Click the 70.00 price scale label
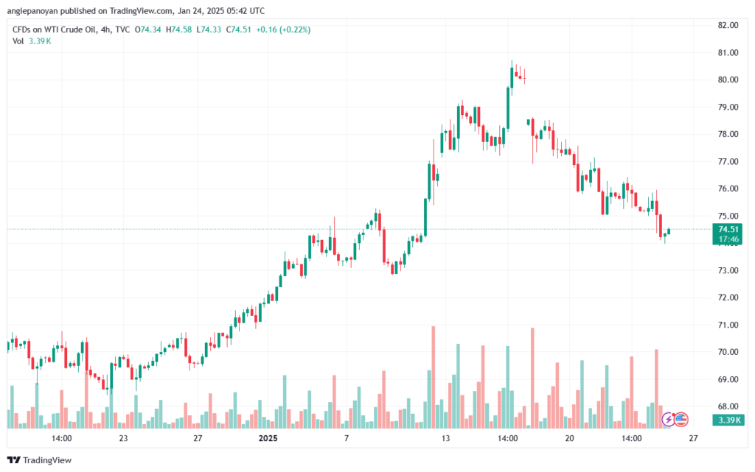Viewport: 755px width, 472px height. pyautogui.click(x=728, y=352)
